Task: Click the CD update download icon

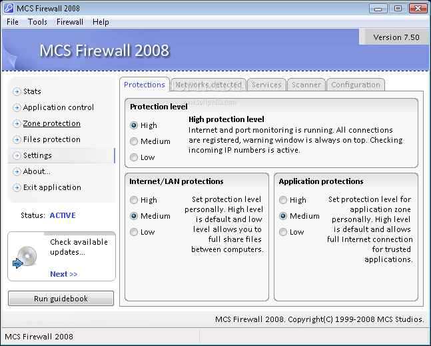Action: pyautogui.click(x=25, y=257)
